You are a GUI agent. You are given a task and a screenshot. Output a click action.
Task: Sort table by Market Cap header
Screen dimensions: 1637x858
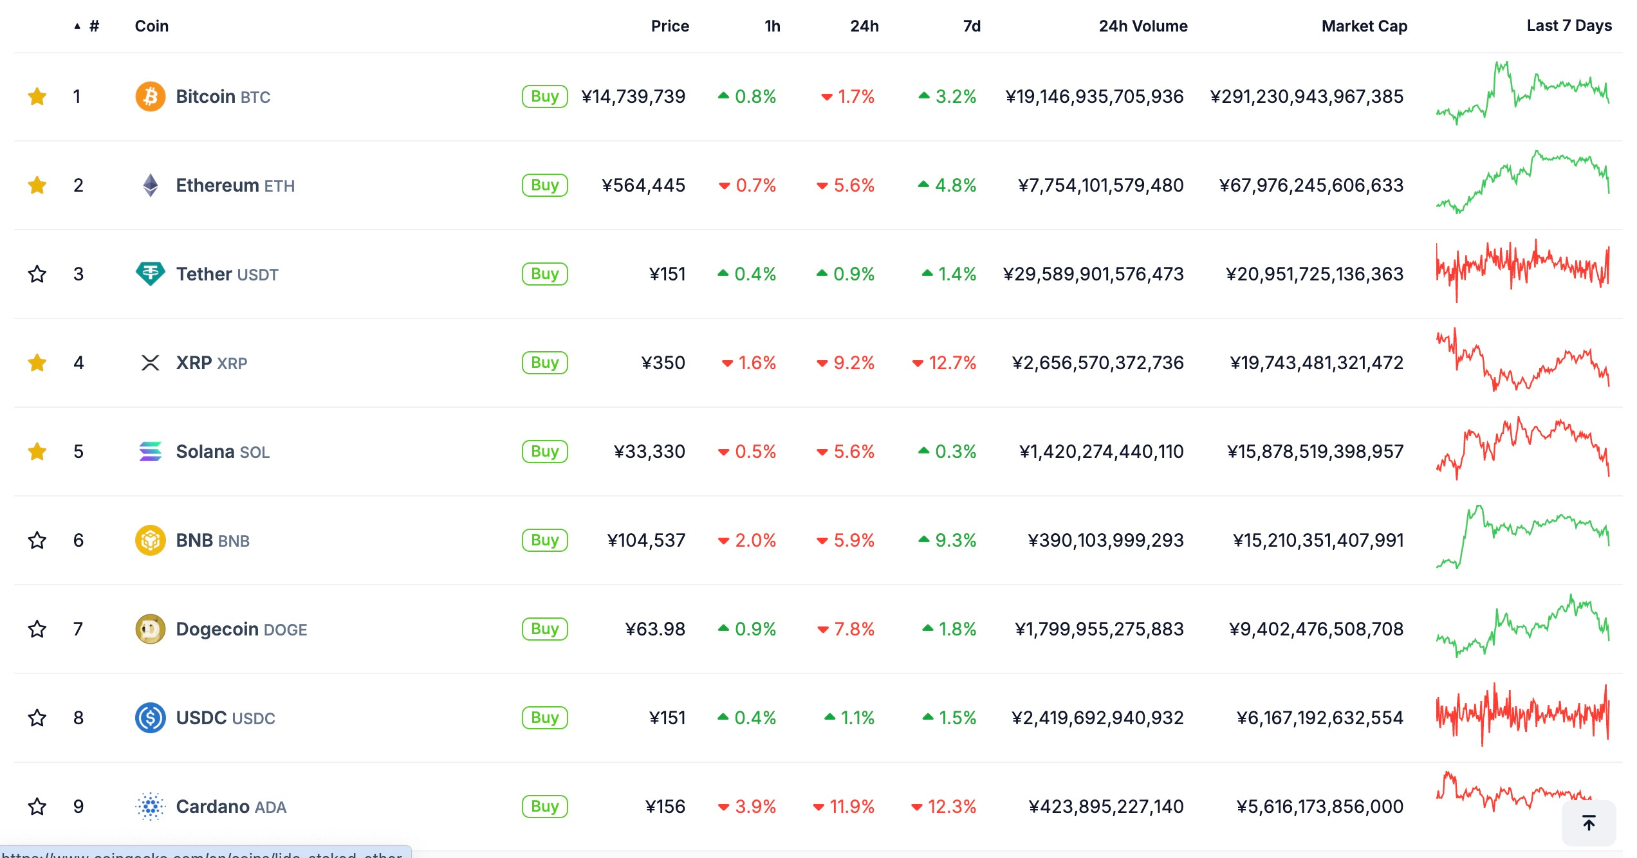point(1364,26)
